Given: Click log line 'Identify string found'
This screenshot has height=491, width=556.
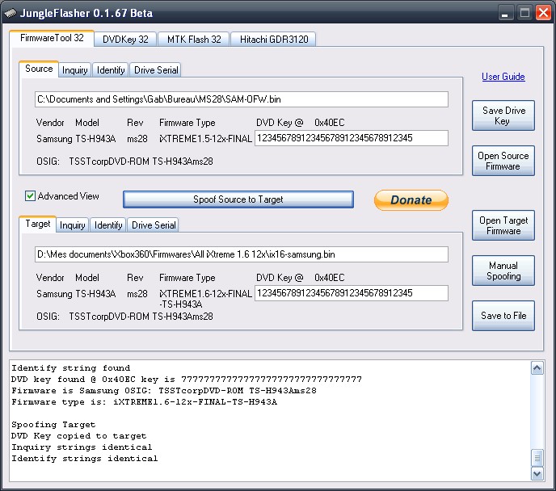Looking at the screenshot, I should 70,368.
